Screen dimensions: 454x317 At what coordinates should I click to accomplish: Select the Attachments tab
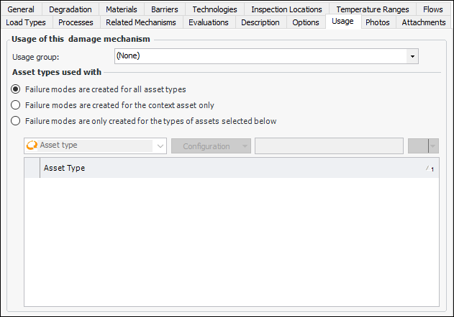click(424, 22)
